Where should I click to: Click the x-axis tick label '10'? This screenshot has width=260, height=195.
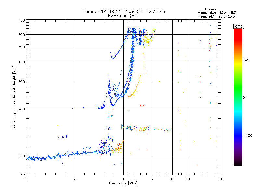point(188,179)
